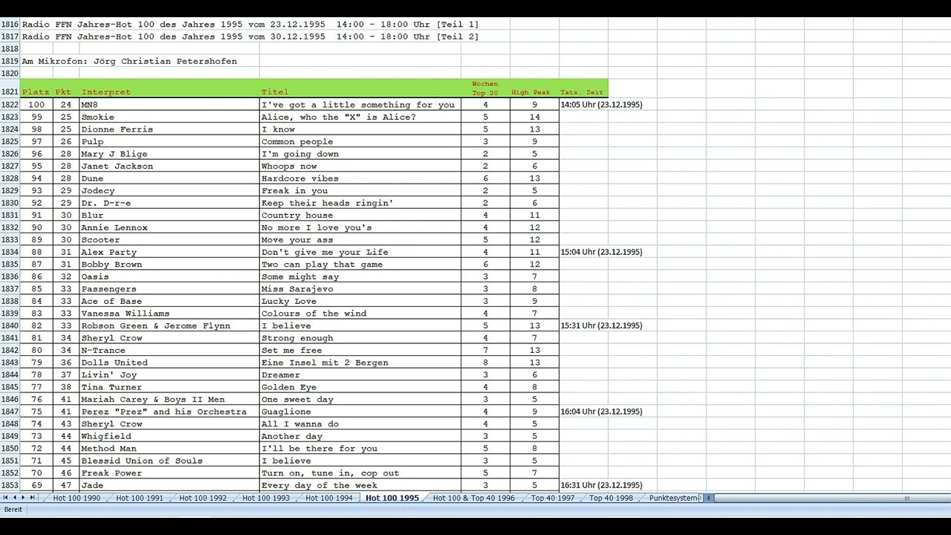951x535 pixels.
Task: Select row header 1834
Action: click(x=10, y=252)
